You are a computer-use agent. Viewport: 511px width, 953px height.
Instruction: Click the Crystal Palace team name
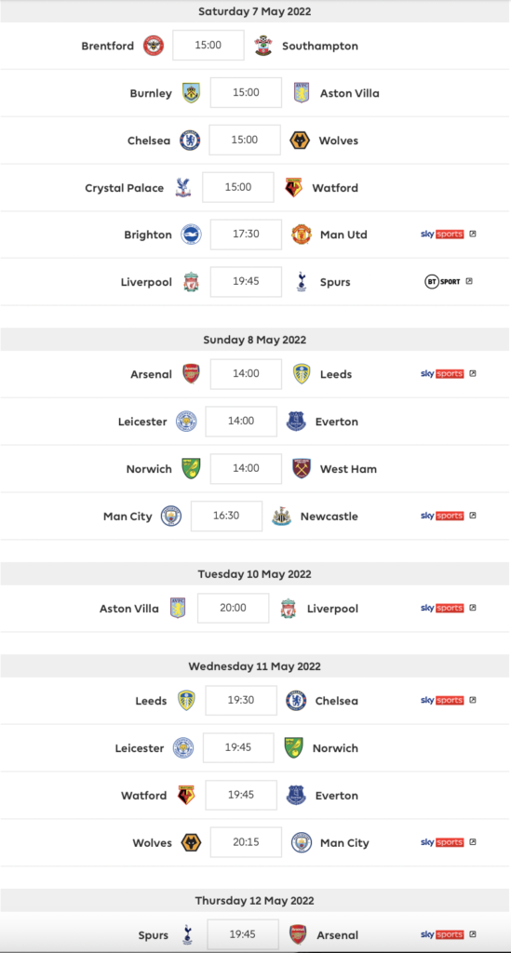125,188
